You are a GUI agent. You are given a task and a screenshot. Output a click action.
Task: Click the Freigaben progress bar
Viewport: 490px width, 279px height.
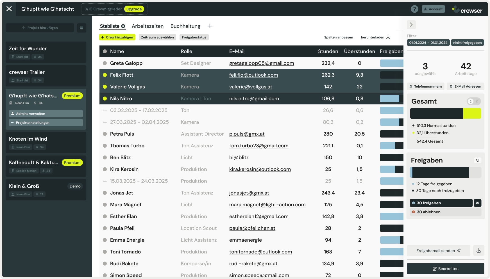click(x=445, y=172)
